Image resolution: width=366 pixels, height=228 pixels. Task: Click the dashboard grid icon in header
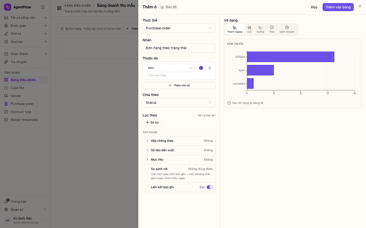[x=59, y=8]
